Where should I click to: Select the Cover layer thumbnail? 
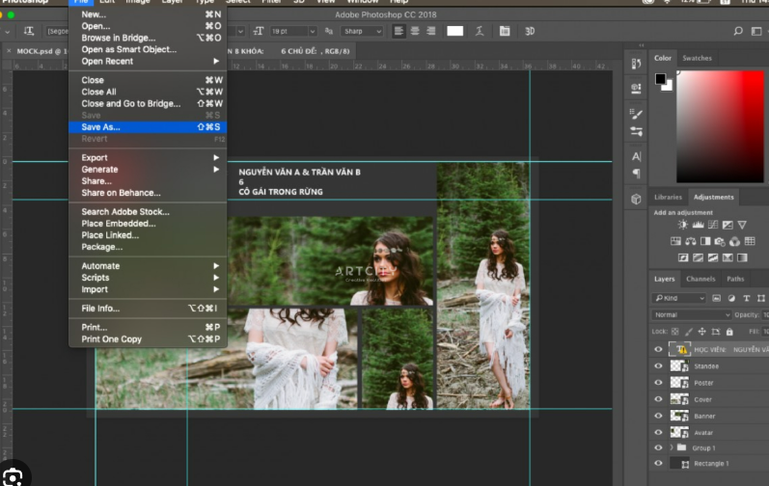tap(679, 399)
